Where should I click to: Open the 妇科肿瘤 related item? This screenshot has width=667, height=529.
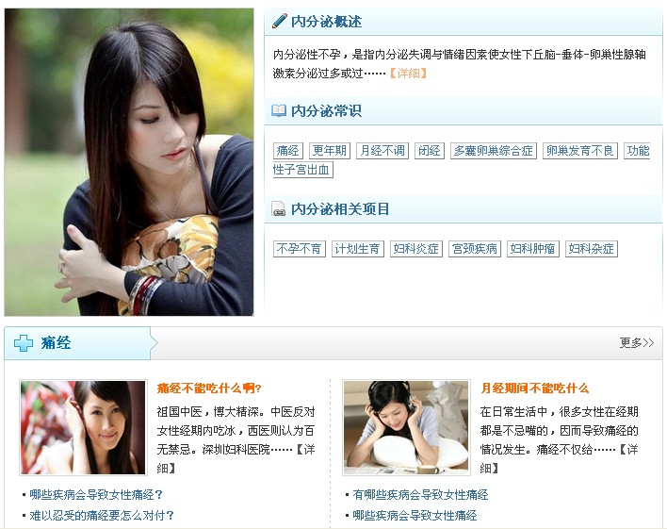coord(533,249)
